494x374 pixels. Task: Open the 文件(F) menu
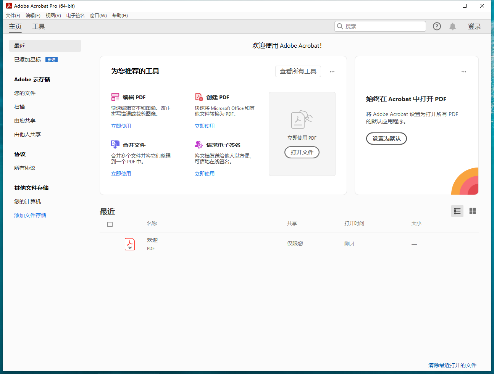point(13,15)
